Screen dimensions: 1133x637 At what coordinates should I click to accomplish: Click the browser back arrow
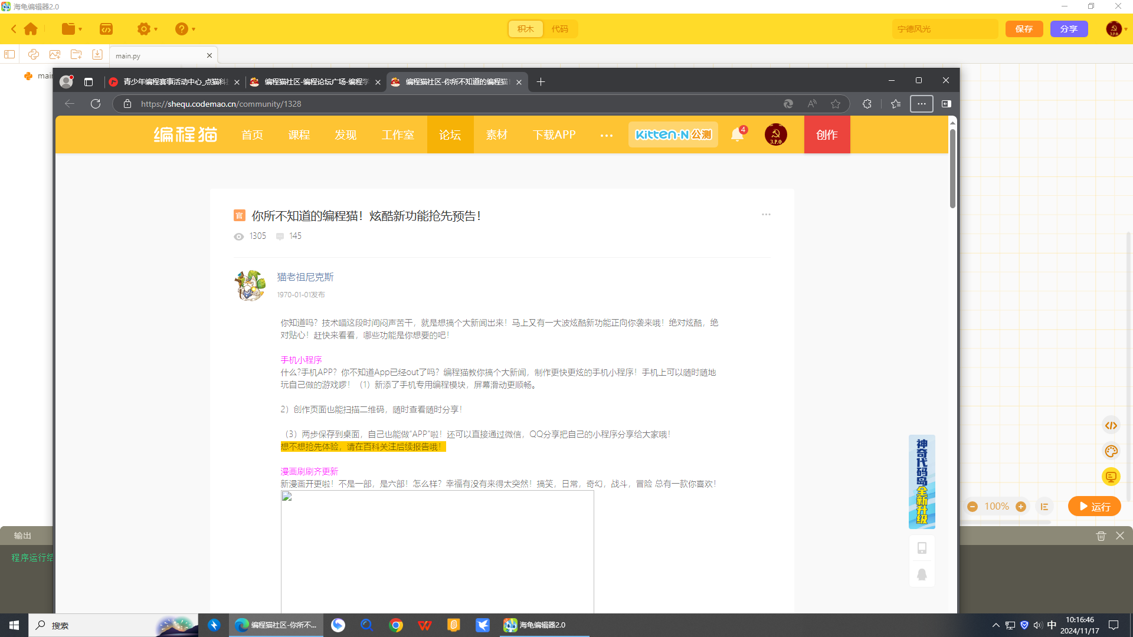[x=70, y=104]
